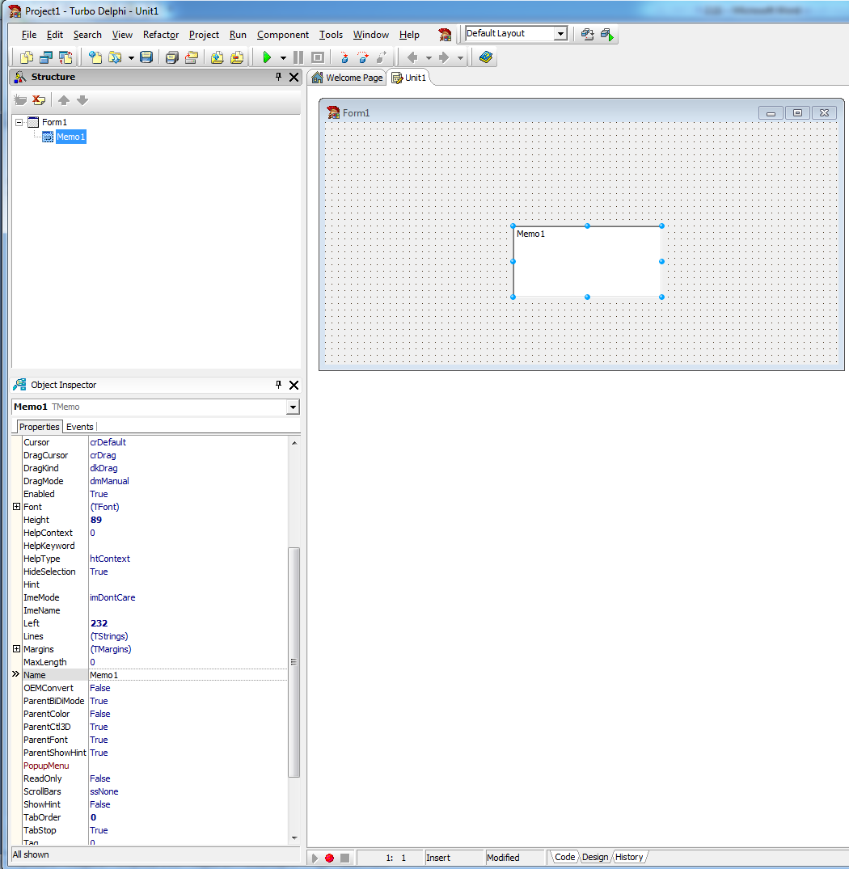Click the Name property value field Memo1
Screen dimensions: 849x869
[x=188, y=675]
